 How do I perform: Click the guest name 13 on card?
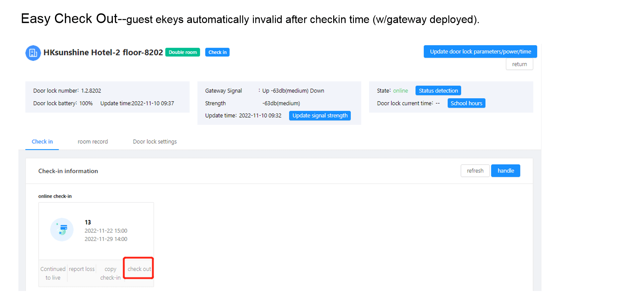(x=88, y=223)
